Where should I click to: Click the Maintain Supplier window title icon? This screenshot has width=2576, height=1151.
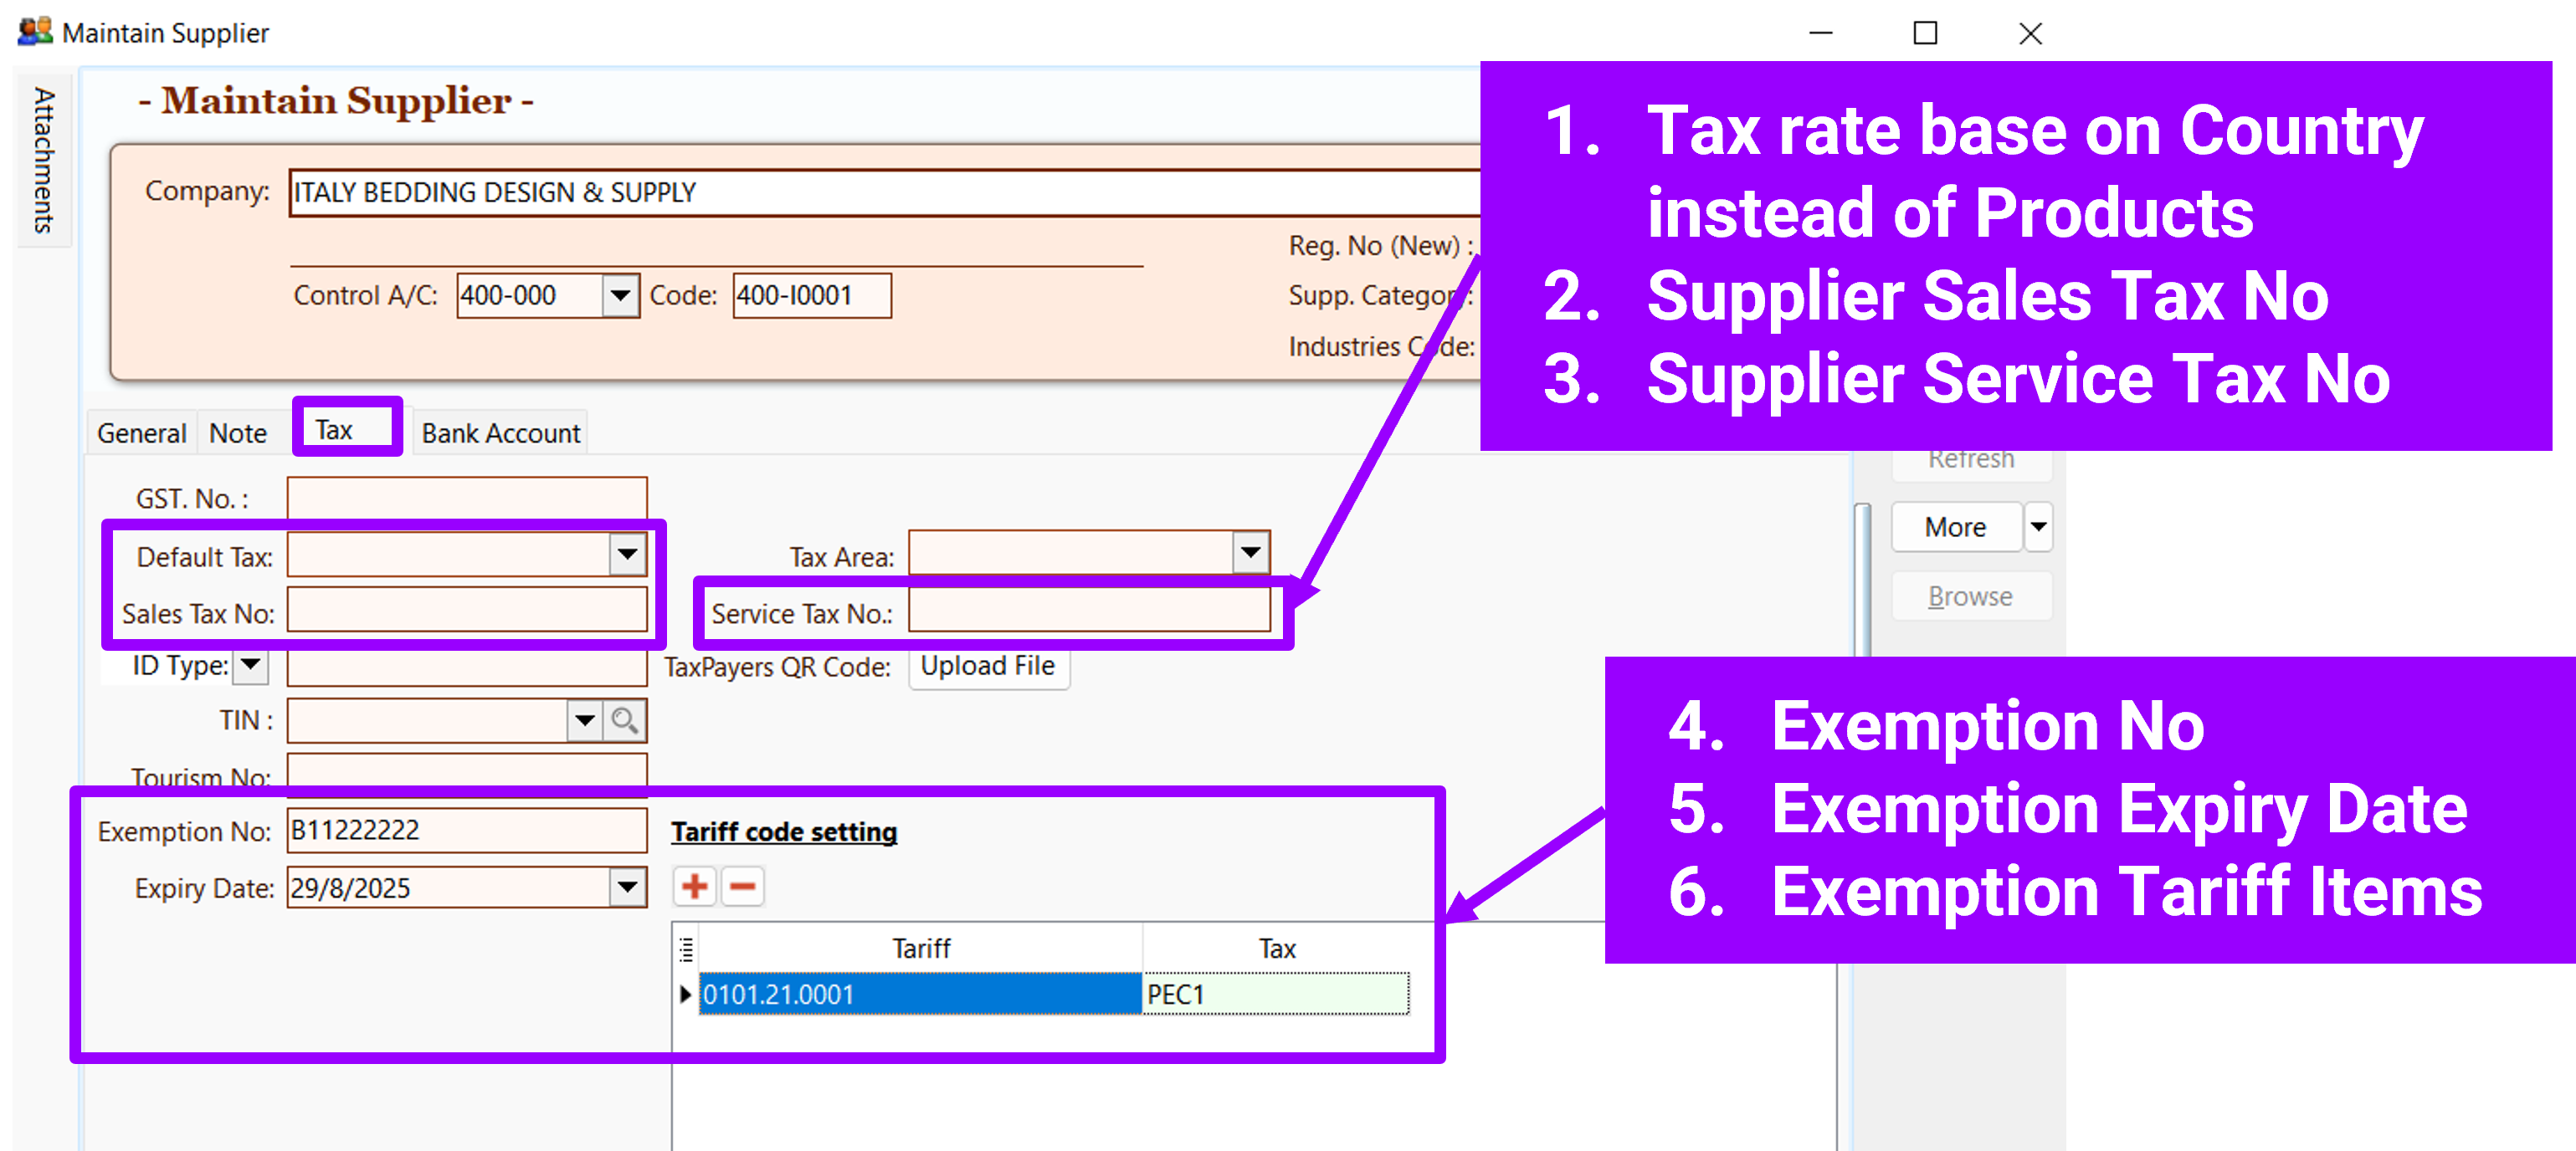[x=35, y=31]
